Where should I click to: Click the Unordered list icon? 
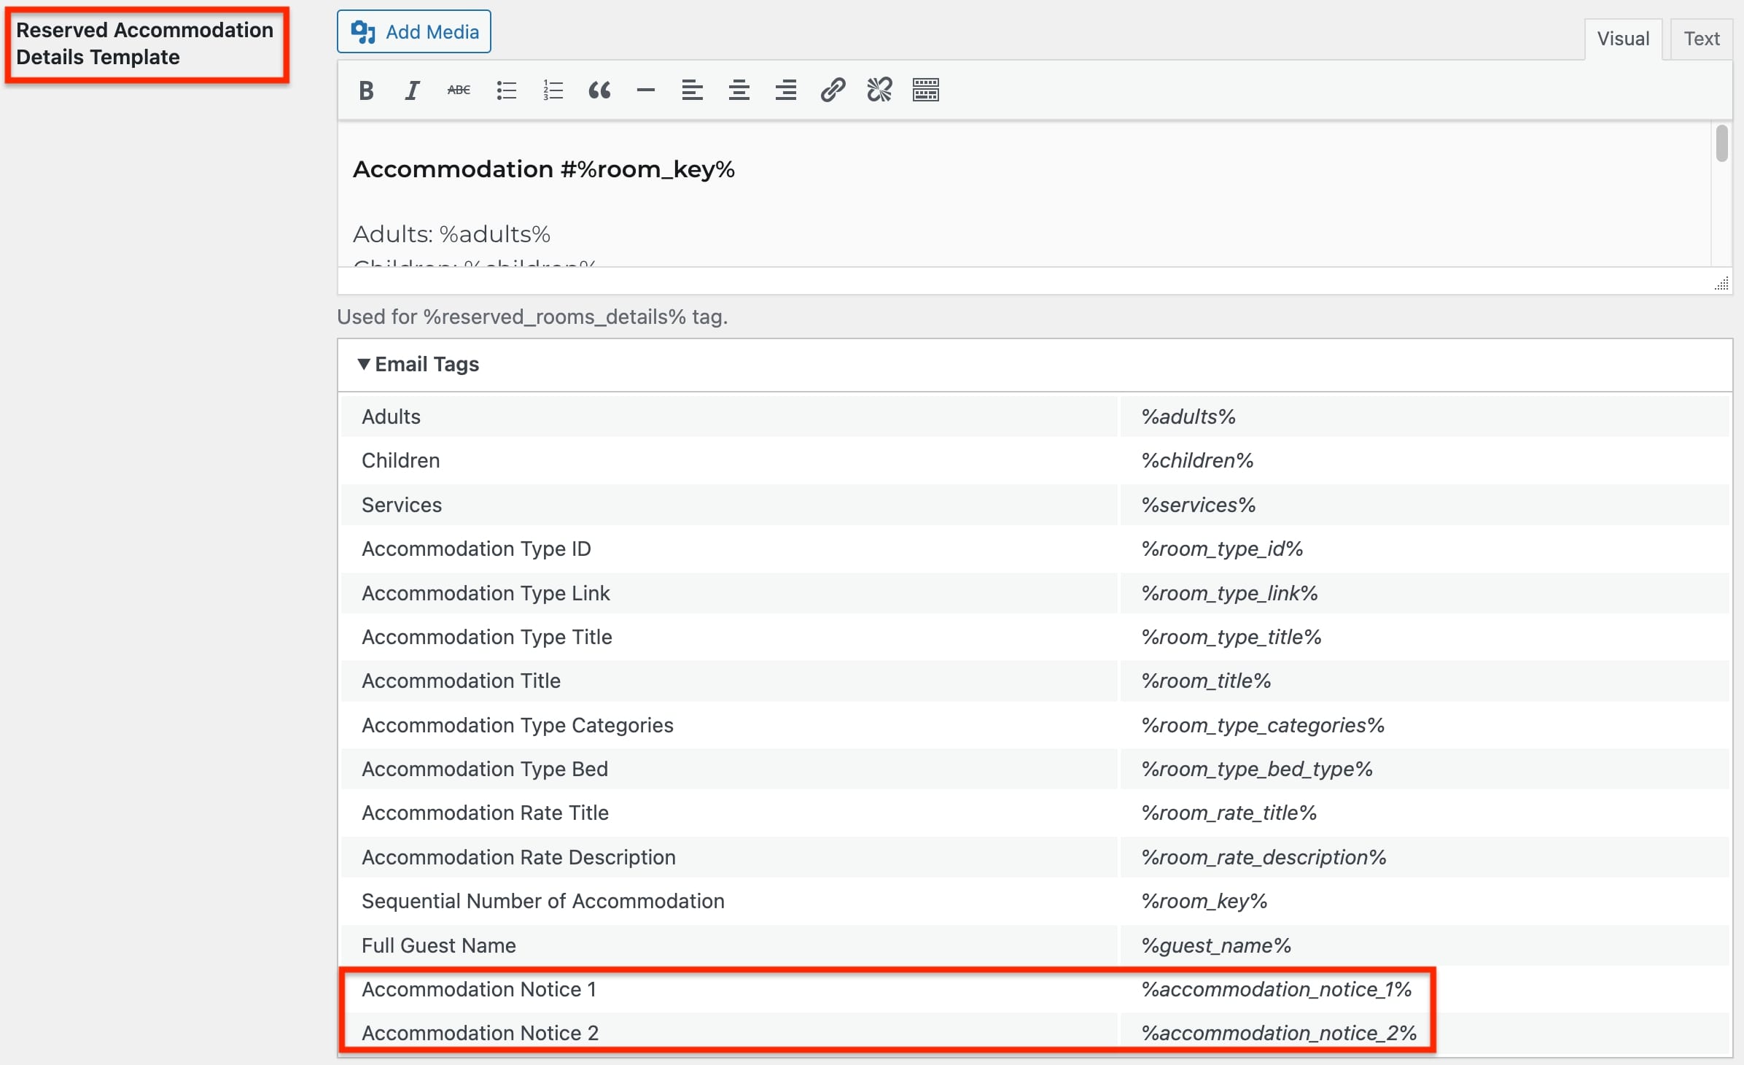click(505, 90)
